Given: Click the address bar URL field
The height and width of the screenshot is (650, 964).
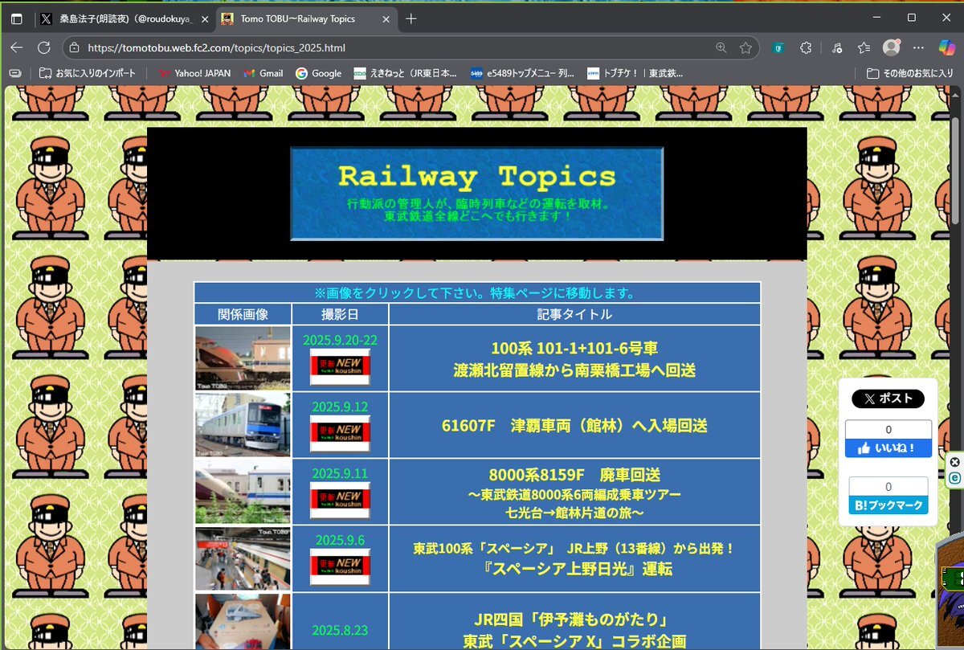Looking at the screenshot, I should (x=386, y=47).
